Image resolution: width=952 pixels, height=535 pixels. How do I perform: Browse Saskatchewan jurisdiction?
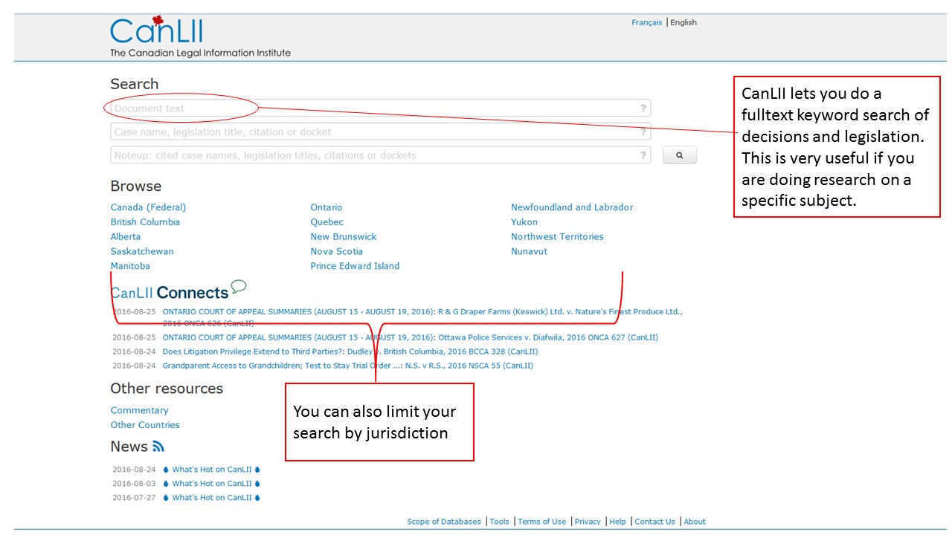pos(142,251)
